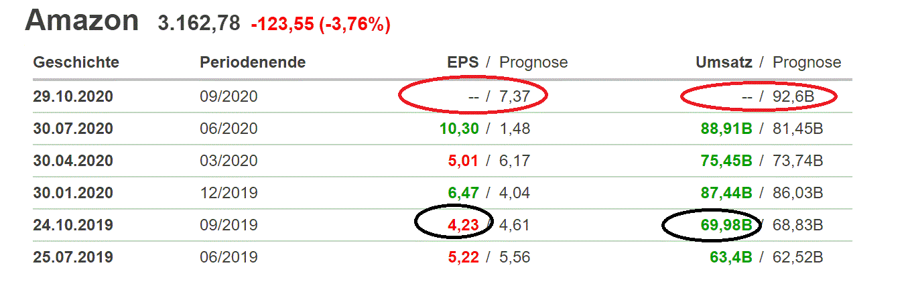Click the Periodenende column header
Image resolution: width=908 pixels, height=298 pixels.
(253, 63)
